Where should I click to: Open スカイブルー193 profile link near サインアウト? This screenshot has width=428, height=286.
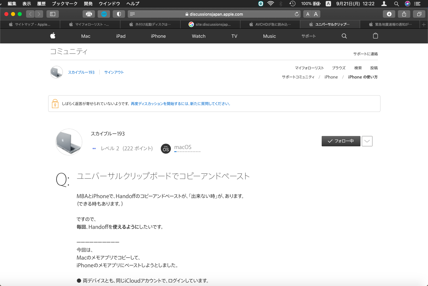pyautogui.click(x=81, y=72)
